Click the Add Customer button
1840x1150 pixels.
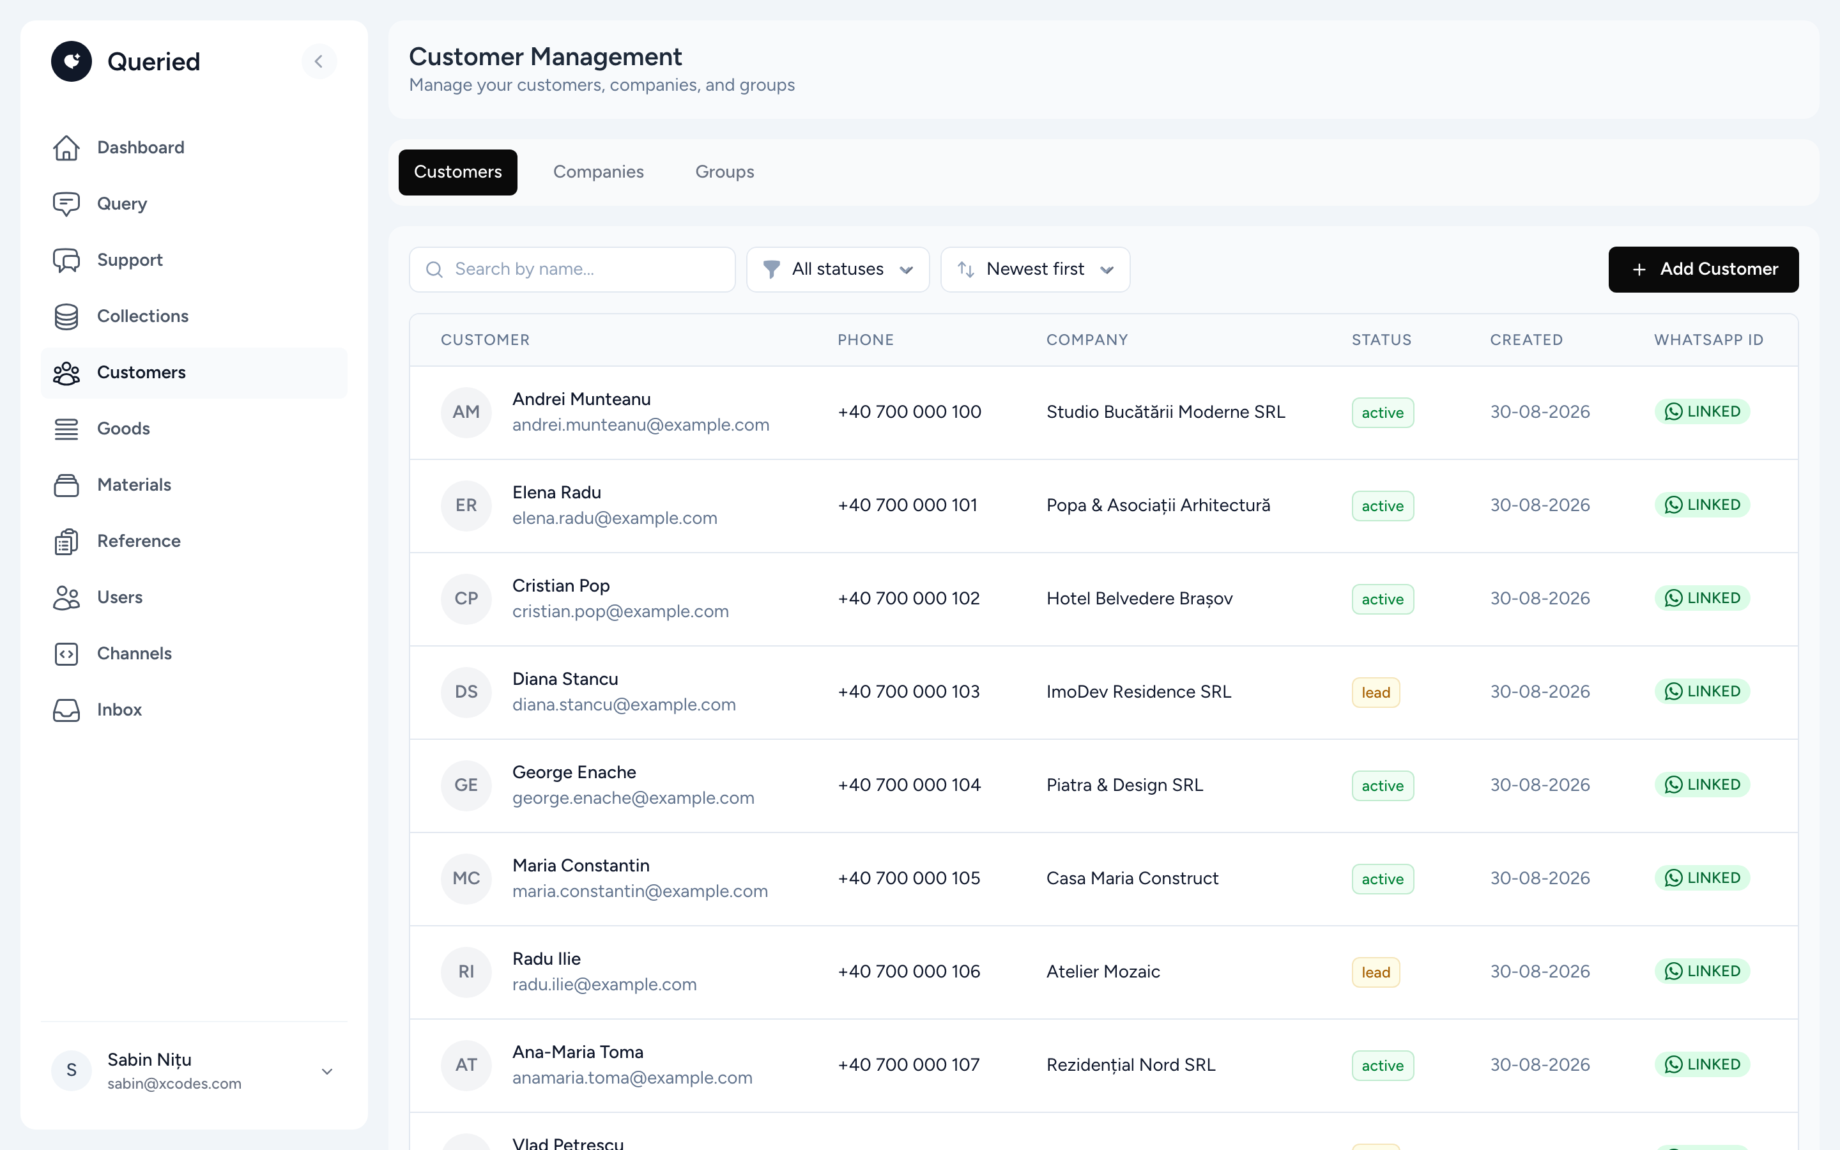point(1703,269)
